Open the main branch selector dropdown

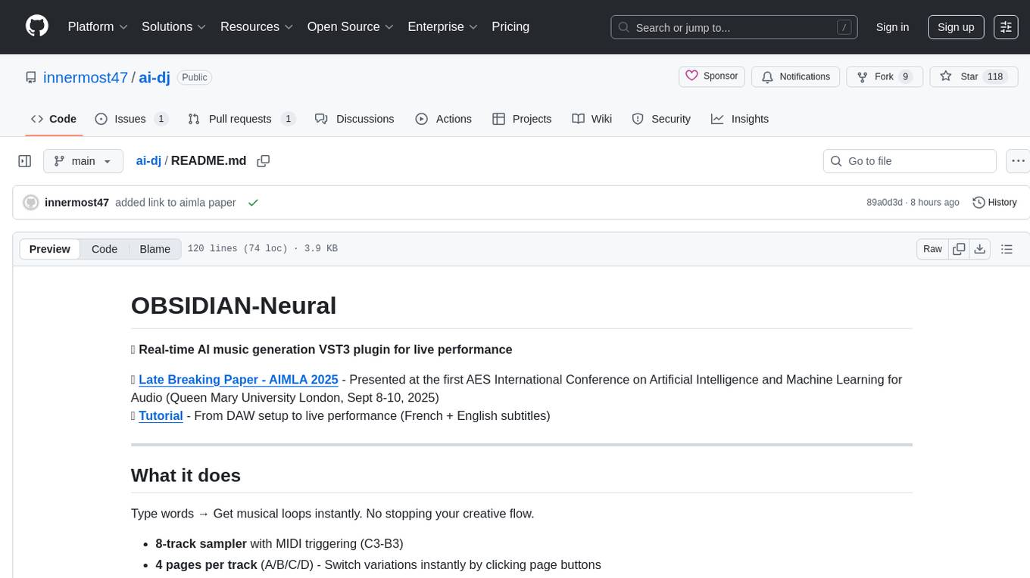click(83, 161)
